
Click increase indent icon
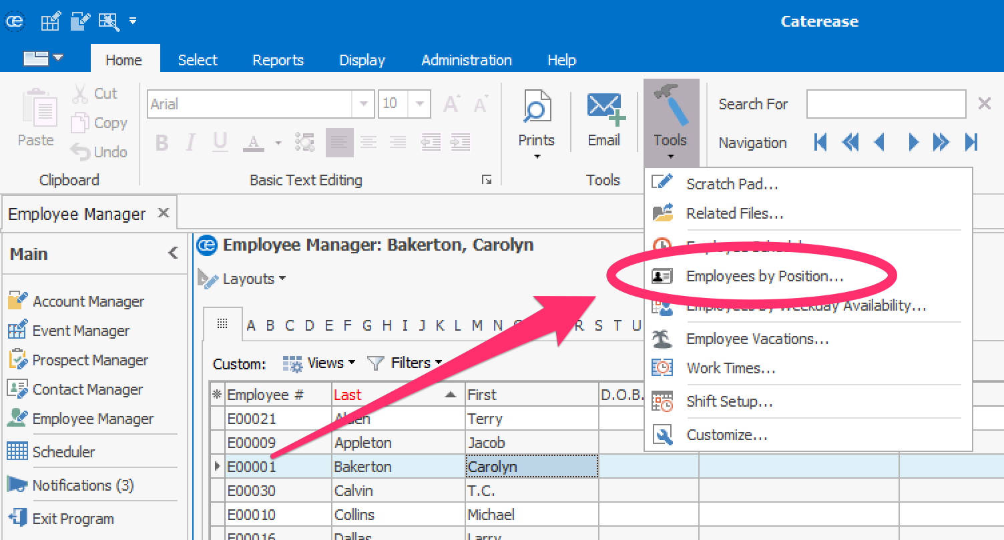460,142
